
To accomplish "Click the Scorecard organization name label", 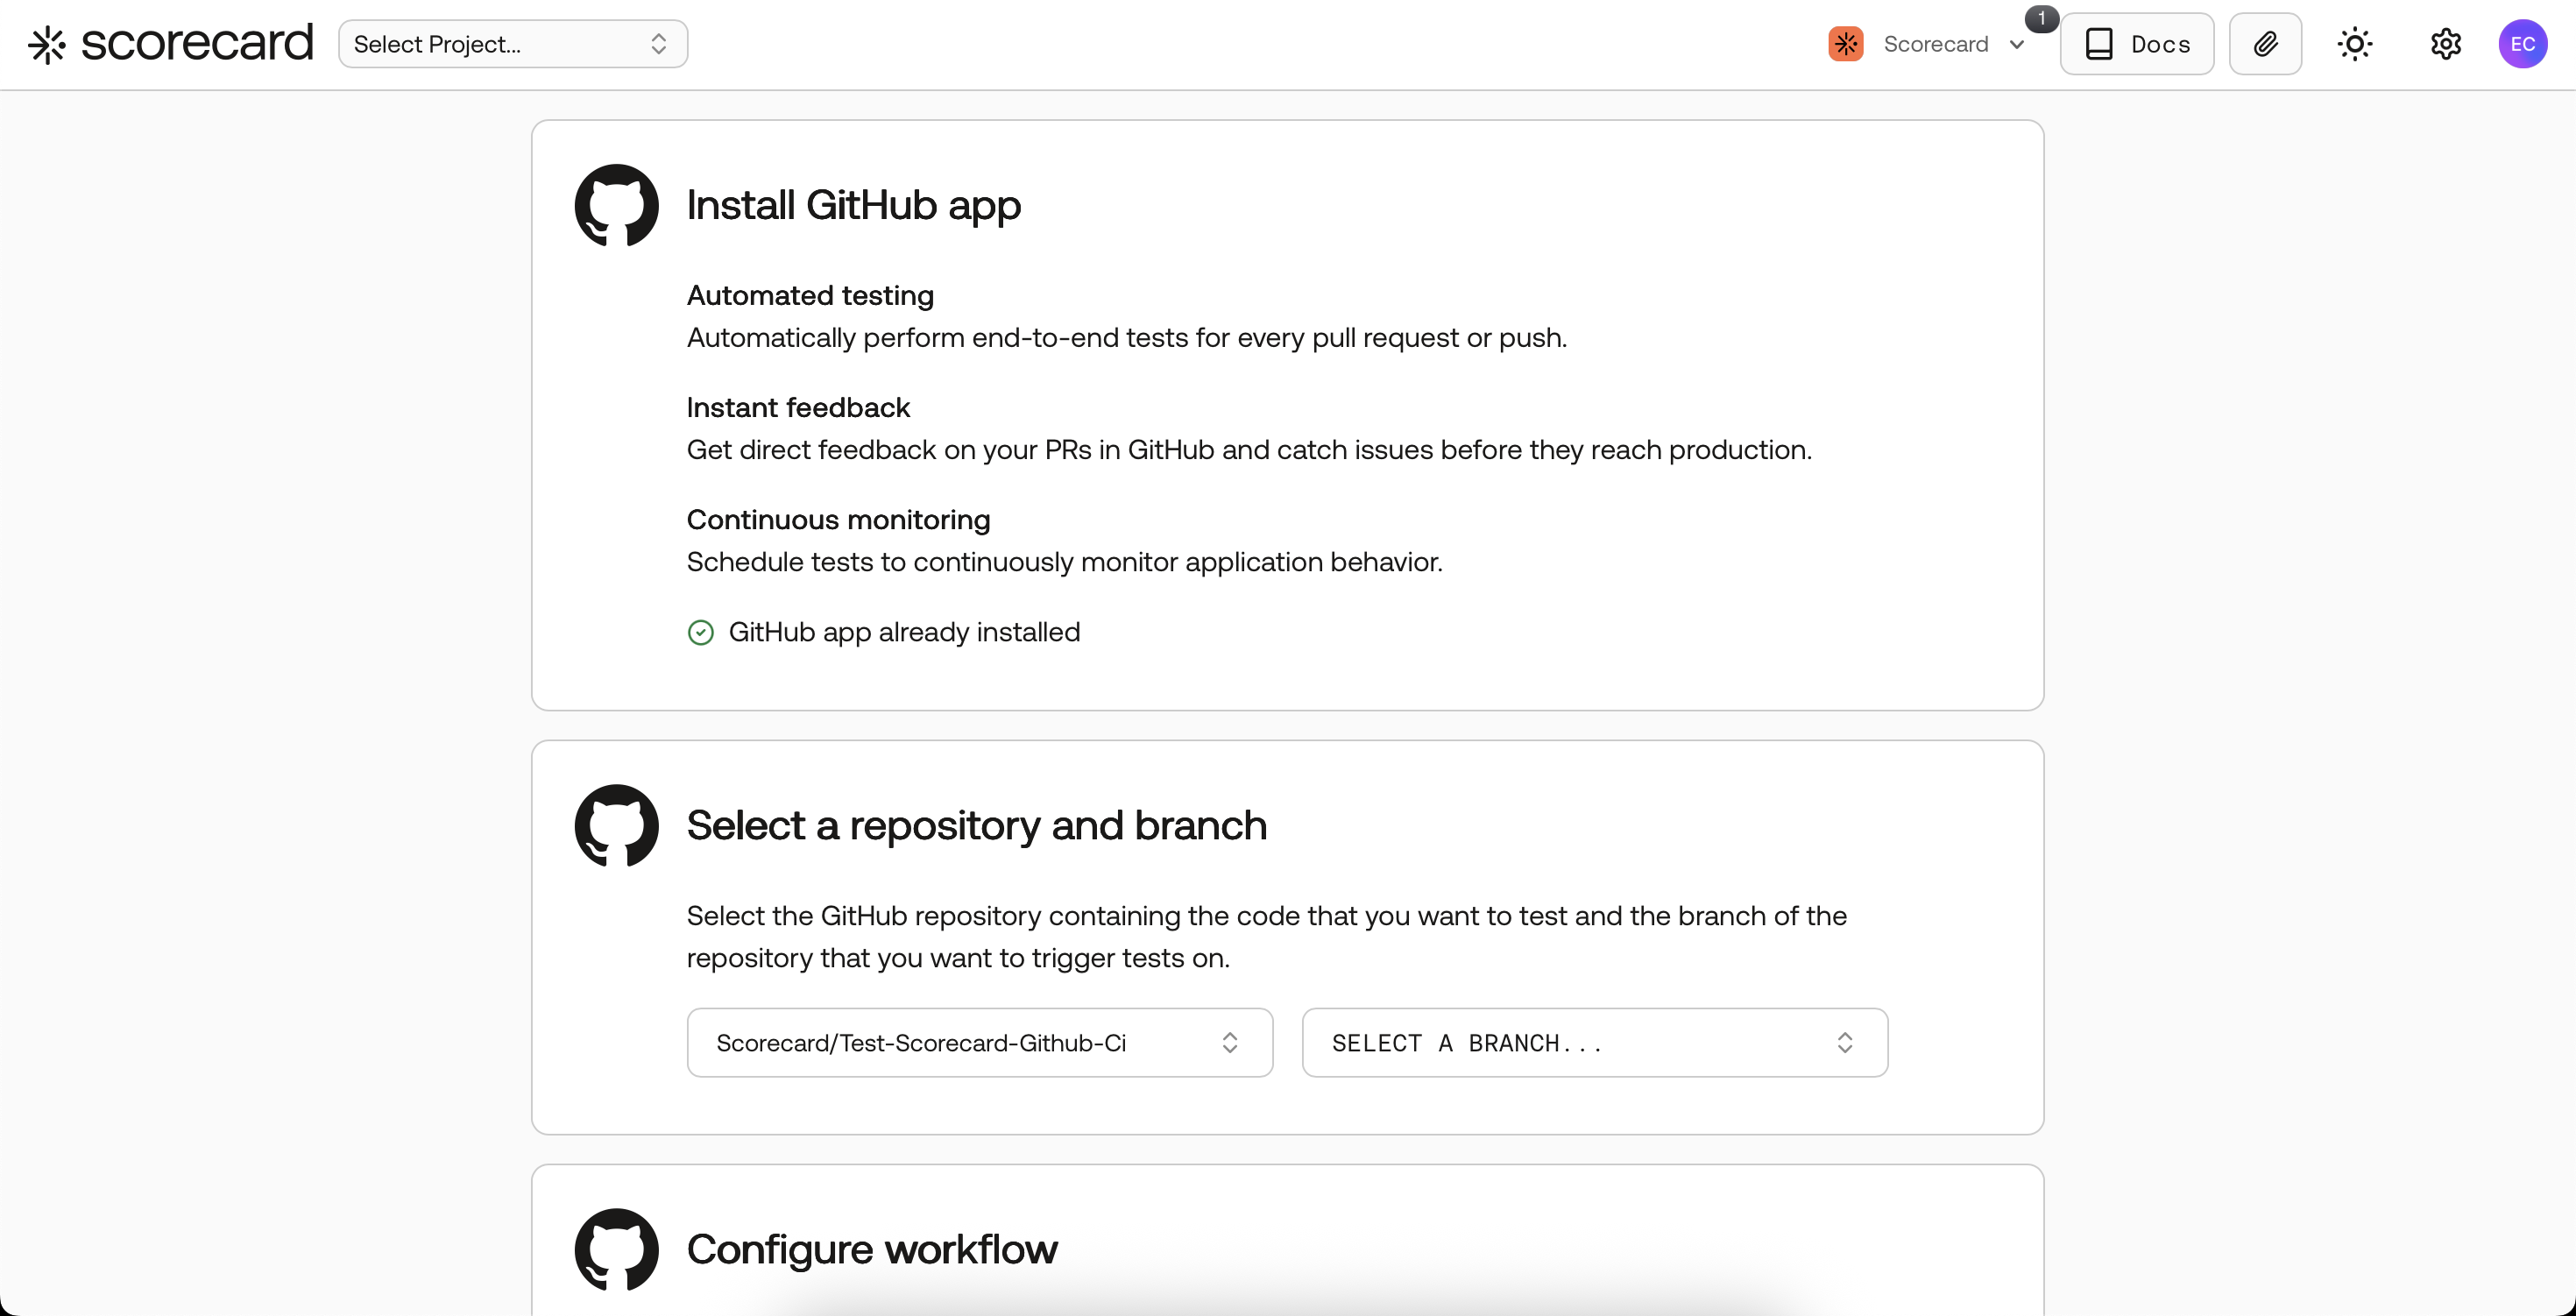I will point(1936,44).
